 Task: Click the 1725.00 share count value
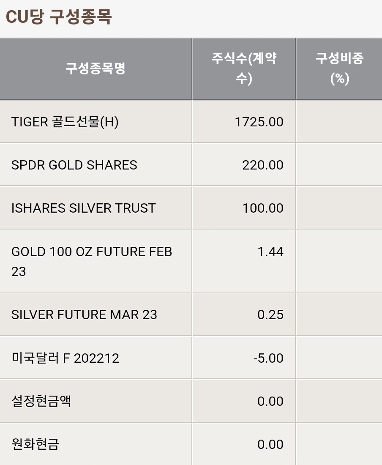pyautogui.click(x=259, y=122)
